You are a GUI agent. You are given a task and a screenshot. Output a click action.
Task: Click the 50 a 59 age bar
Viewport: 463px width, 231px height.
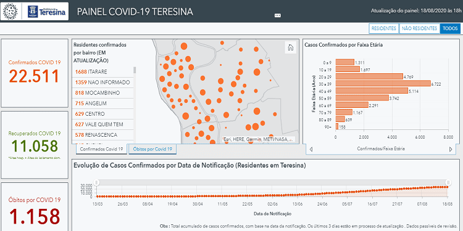362,98
